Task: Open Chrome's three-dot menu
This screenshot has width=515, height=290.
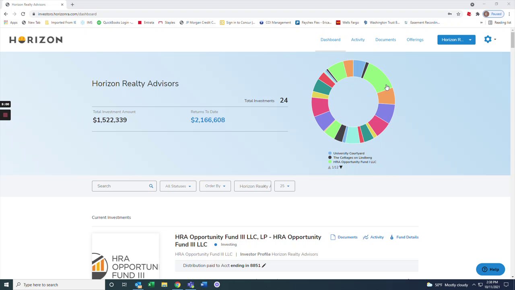Action: [x=509, y=14]
